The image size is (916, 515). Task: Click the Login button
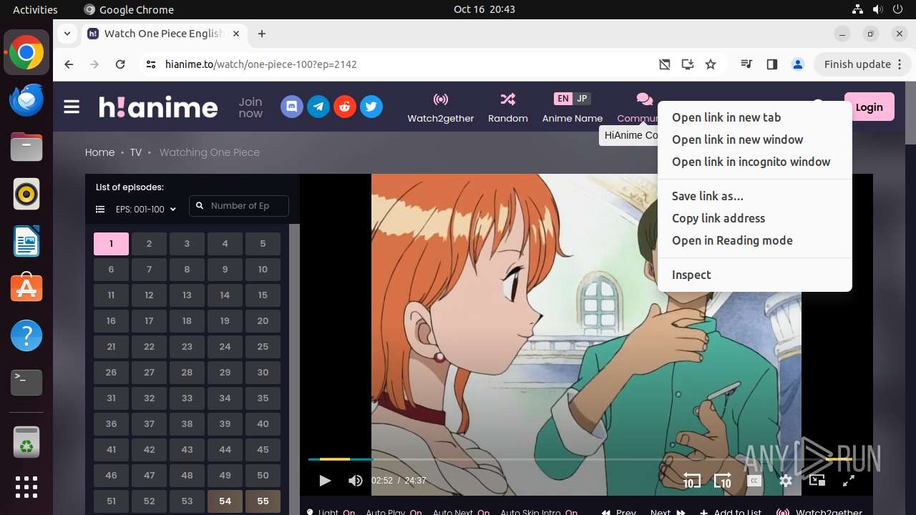869,107
